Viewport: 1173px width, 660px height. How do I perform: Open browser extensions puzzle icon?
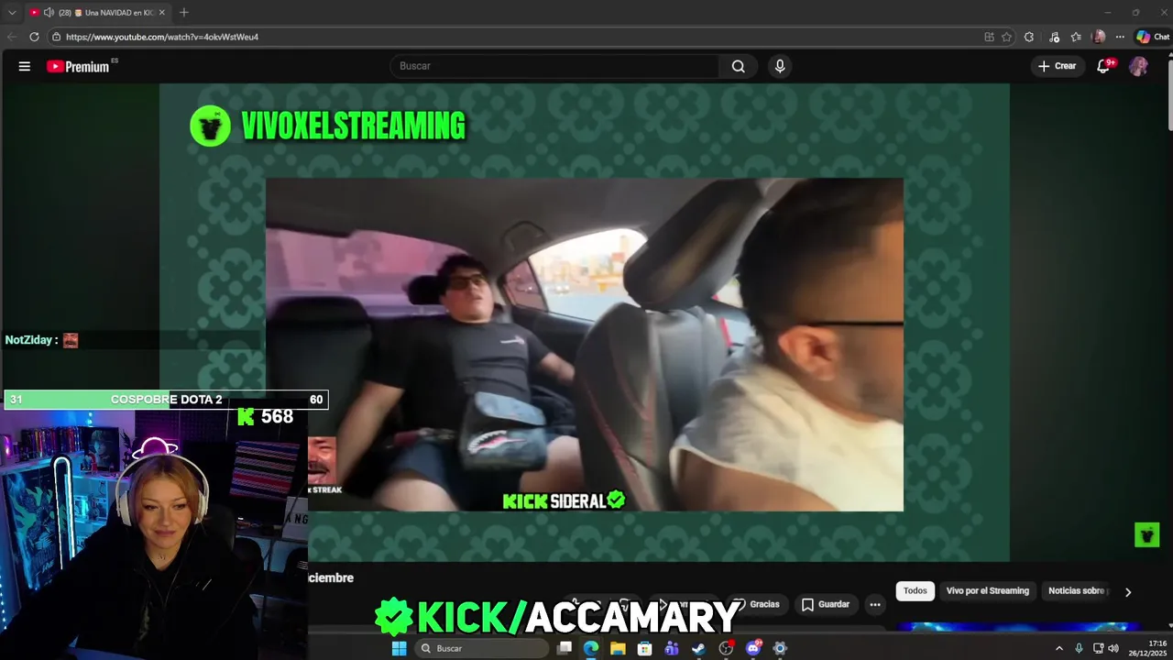(x=1029, y=37)
